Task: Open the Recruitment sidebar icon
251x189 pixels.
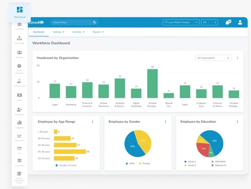Action: pos(19,110)
